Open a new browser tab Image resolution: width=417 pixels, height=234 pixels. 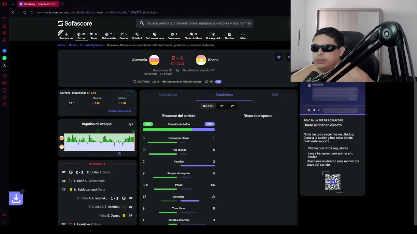pyautogui.click(x=62, y=4)
